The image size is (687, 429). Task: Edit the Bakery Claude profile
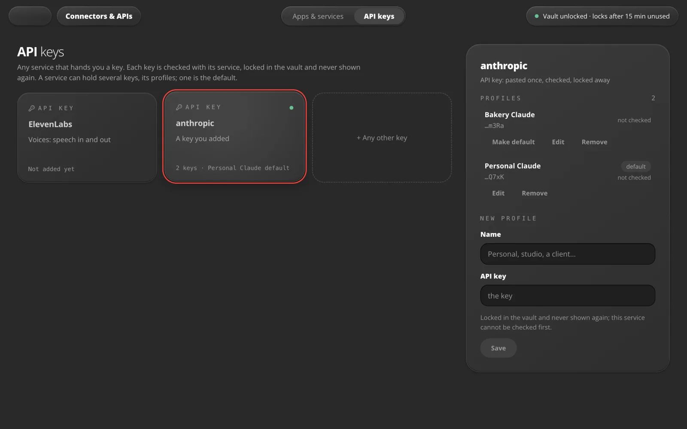(x=558, y=142)
